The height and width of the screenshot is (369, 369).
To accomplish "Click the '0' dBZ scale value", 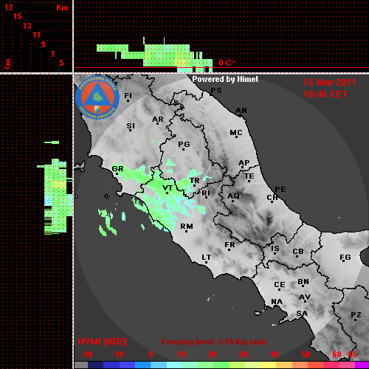I will [x=151, y=354].
